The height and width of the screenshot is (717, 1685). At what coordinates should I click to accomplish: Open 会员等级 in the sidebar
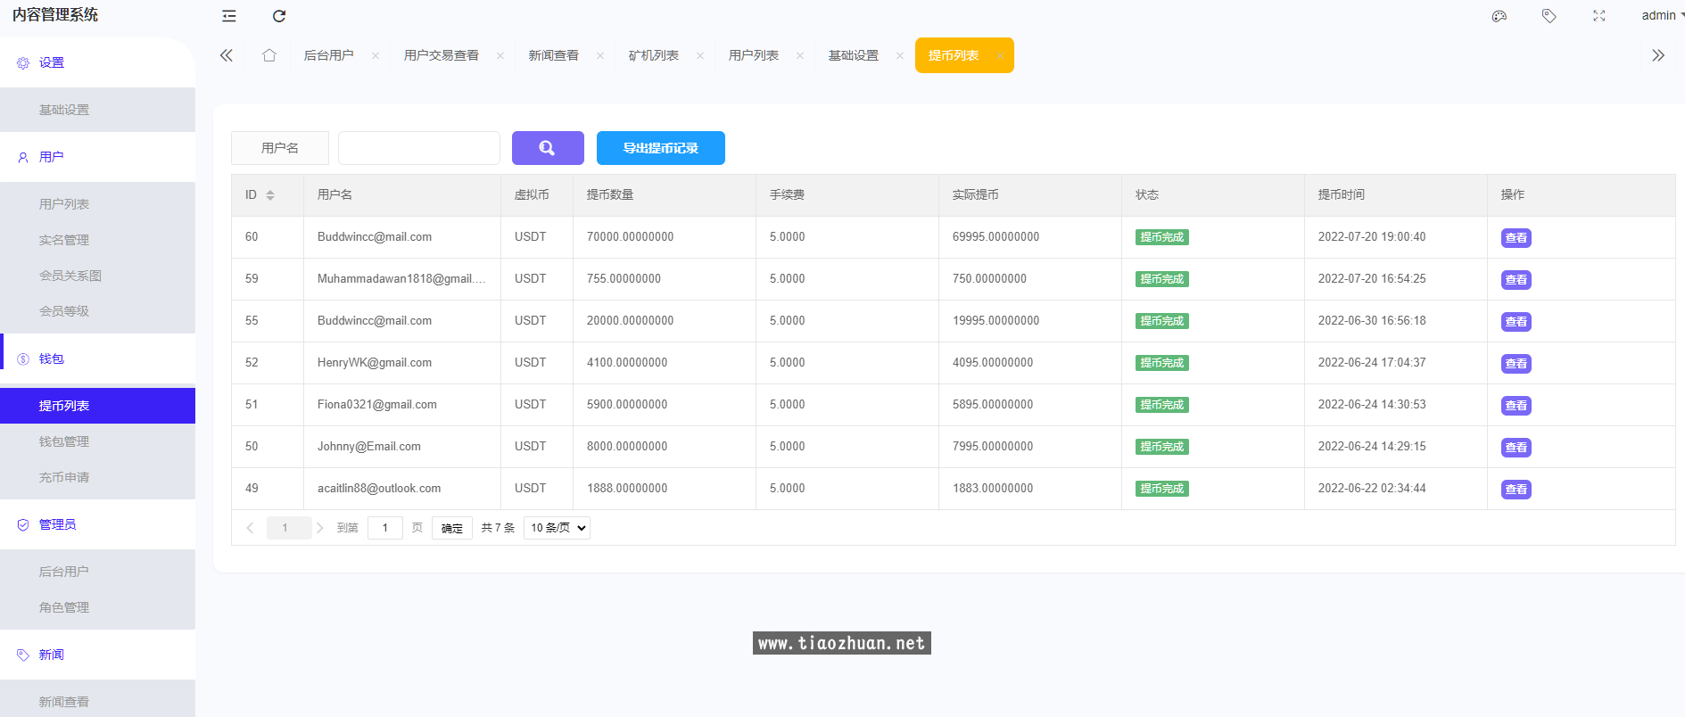[x=97, y=311]
